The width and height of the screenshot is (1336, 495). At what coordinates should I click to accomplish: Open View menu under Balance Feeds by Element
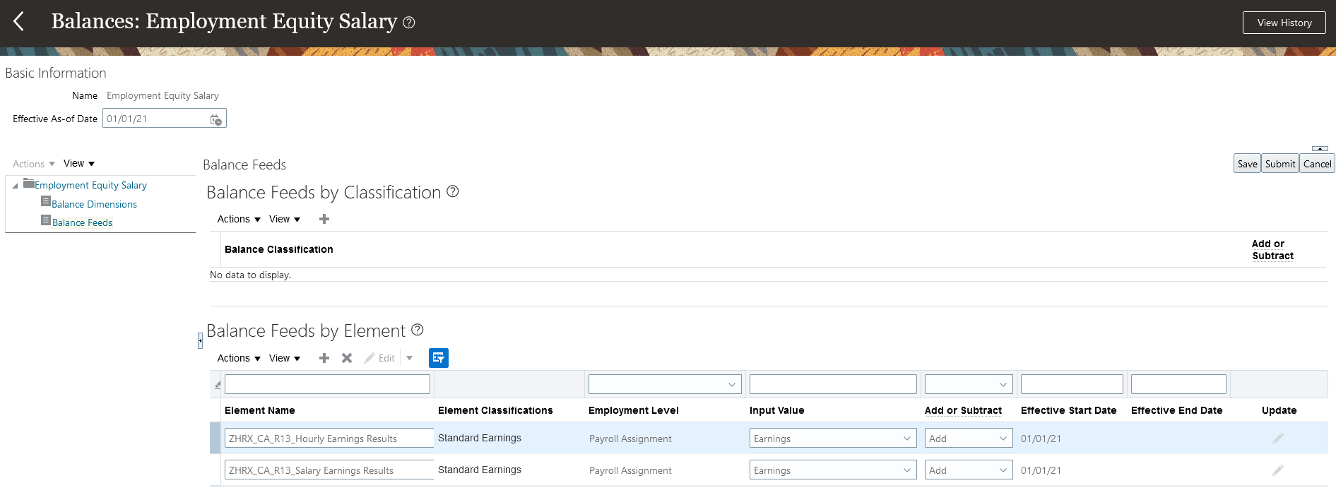(x=285, y=358)
